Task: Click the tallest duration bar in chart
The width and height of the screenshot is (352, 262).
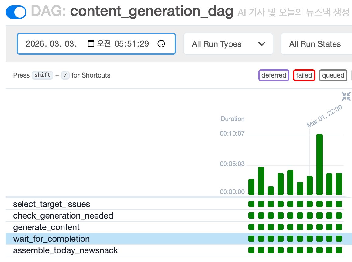Action: pos(319,164)
